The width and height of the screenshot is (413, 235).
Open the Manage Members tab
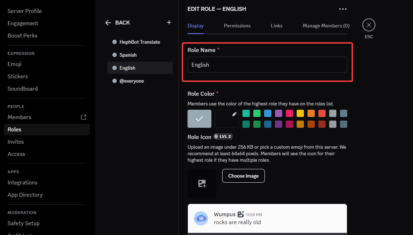pyautogui.click(x=326, y=26)
